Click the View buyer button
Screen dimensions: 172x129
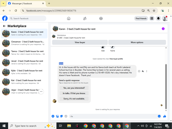pyautogui.click(x=80, y=42)
